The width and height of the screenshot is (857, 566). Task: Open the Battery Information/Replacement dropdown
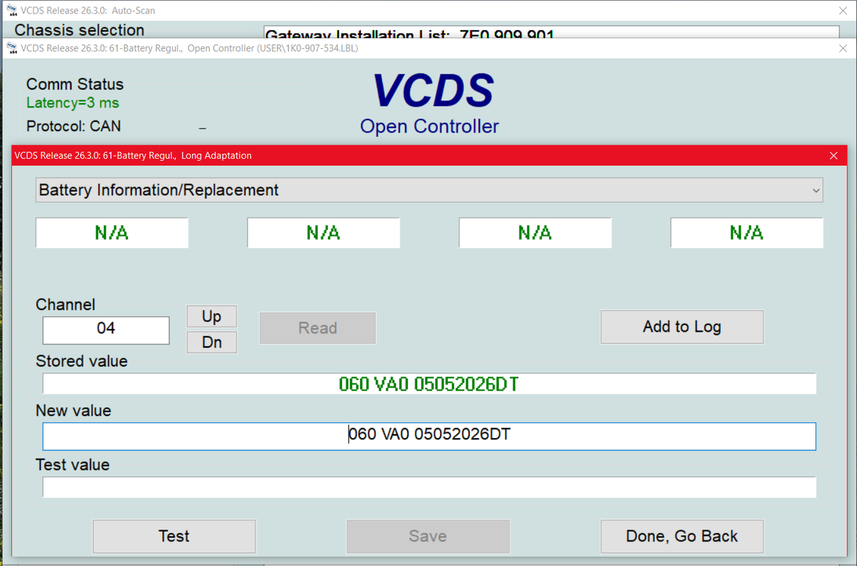tap(429, 190)
